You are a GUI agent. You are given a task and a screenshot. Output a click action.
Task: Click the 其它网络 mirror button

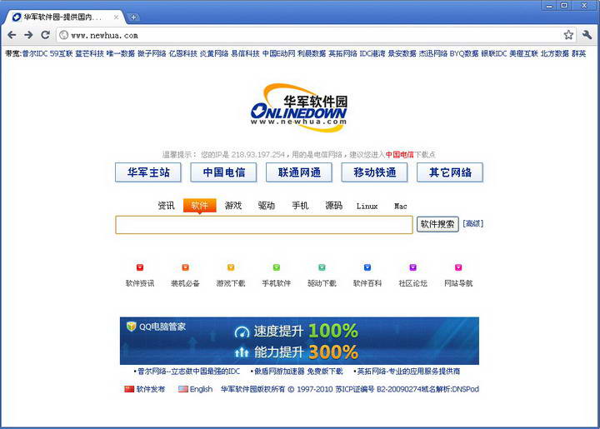tap(450, 172)
